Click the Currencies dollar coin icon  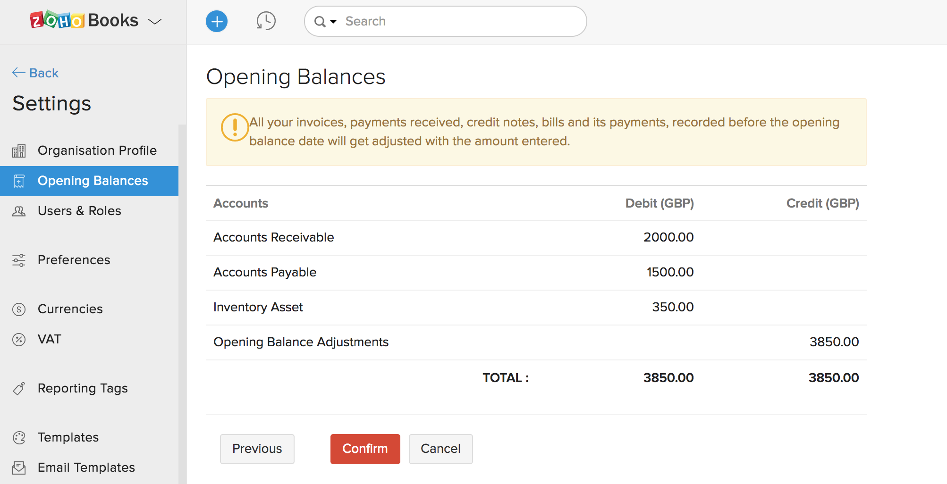(x=19, y=309)
